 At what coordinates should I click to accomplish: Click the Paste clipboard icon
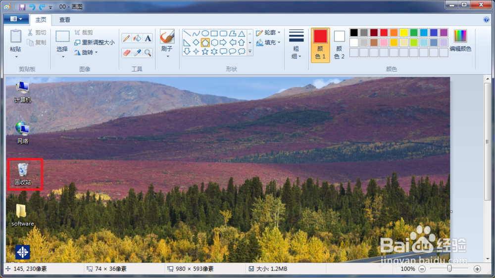coord(15,36)
